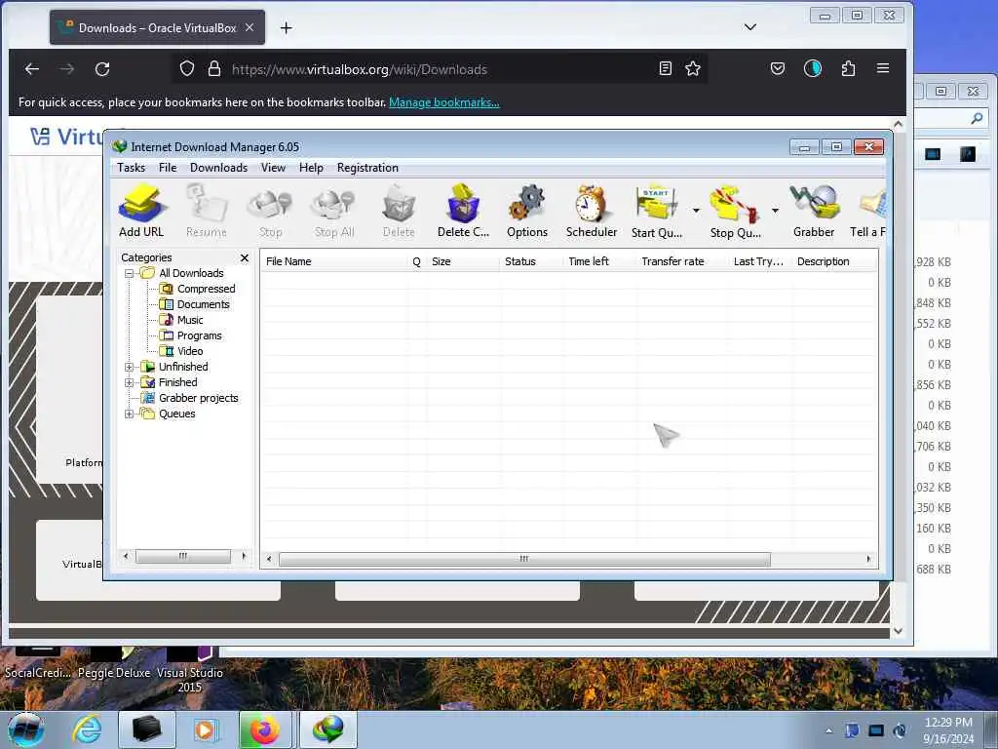
Task: Open Firefox extensions puzzle icon
Action: tap(848, 68)
